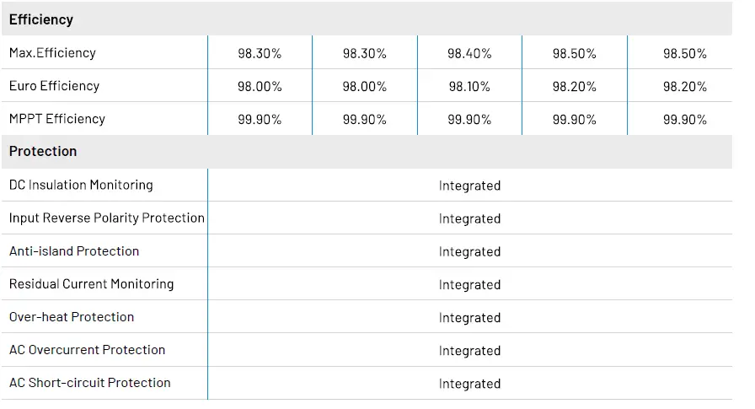Image resolution: width=755 pixels, height=409 pixels.
Task: Select the AC Short-circuit Protection label
Action: 90,383
